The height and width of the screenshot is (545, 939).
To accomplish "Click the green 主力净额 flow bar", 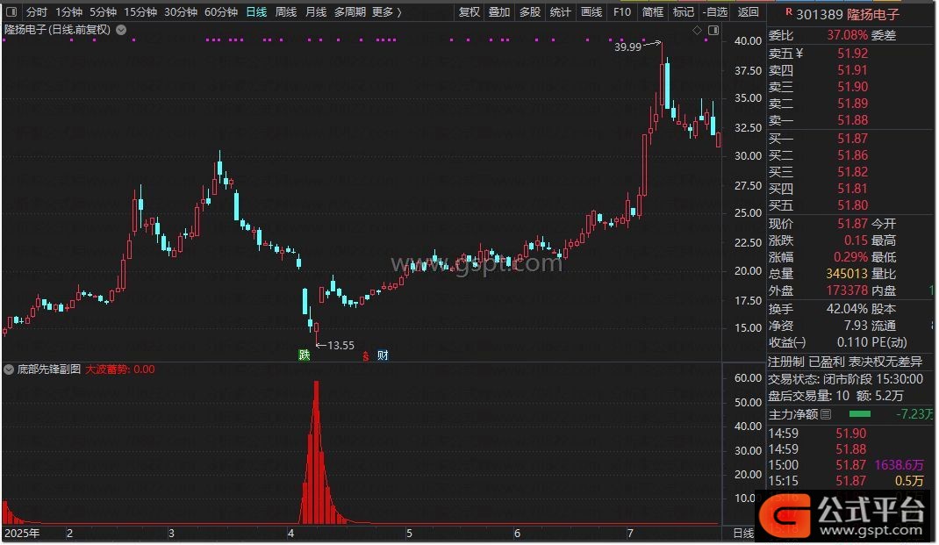I will [860, 414].
